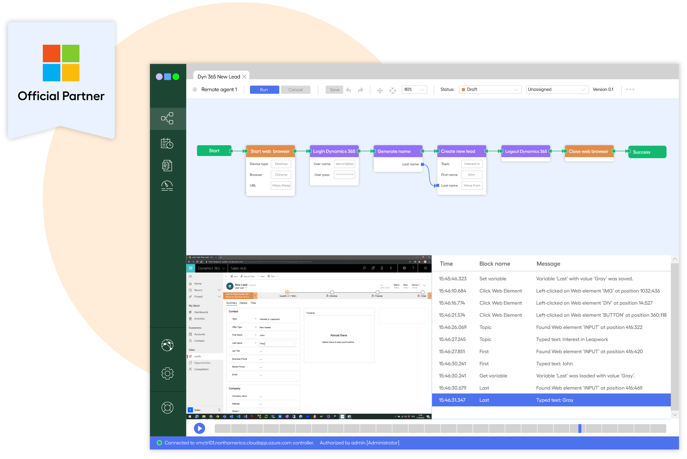Open the scheduler calendar sidebar icon

pos(167,143)
